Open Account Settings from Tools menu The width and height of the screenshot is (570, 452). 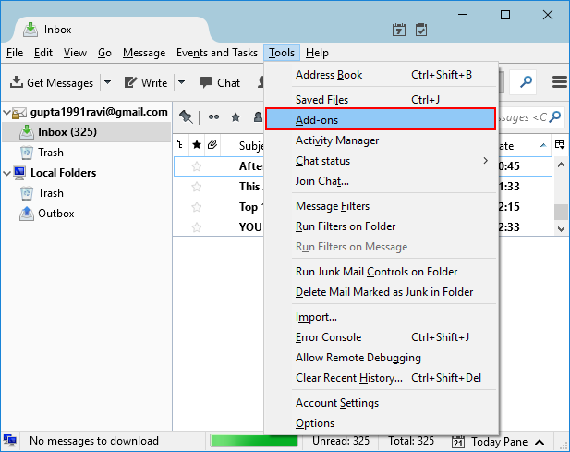(x=336, y=403)
